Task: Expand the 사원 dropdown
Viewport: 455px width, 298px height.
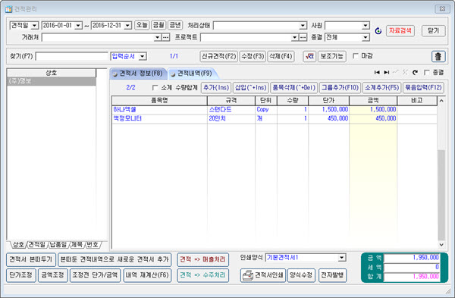Action: tap(366, 26)
